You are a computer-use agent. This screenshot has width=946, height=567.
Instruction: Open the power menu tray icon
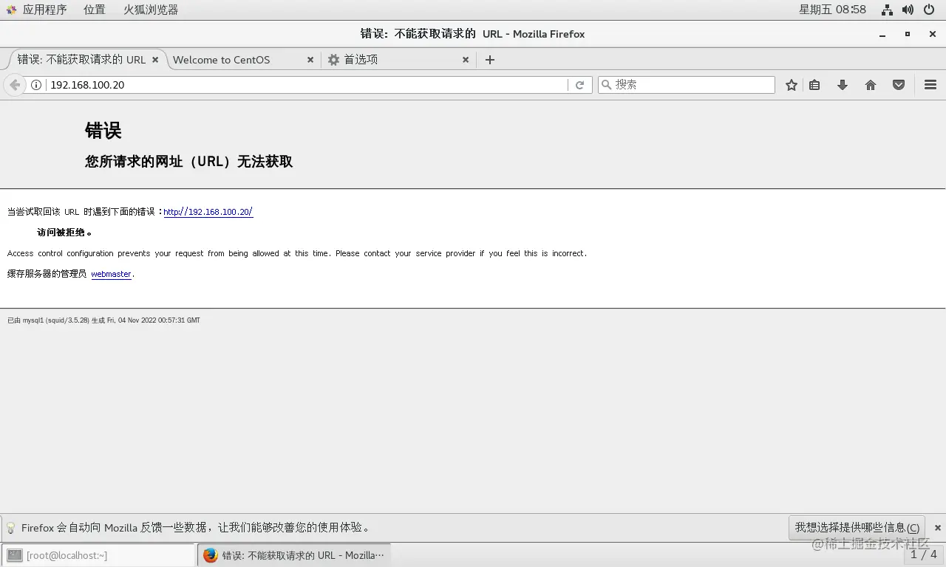point(929,10)
